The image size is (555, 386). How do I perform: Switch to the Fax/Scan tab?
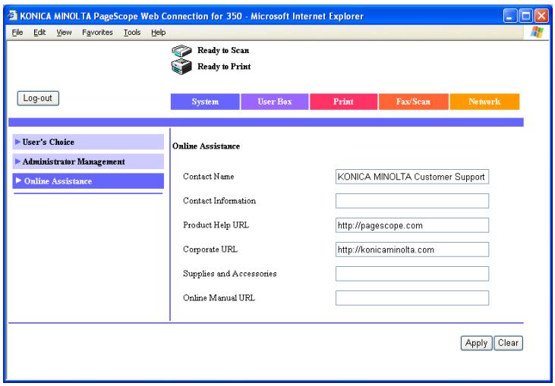(414, 102)
